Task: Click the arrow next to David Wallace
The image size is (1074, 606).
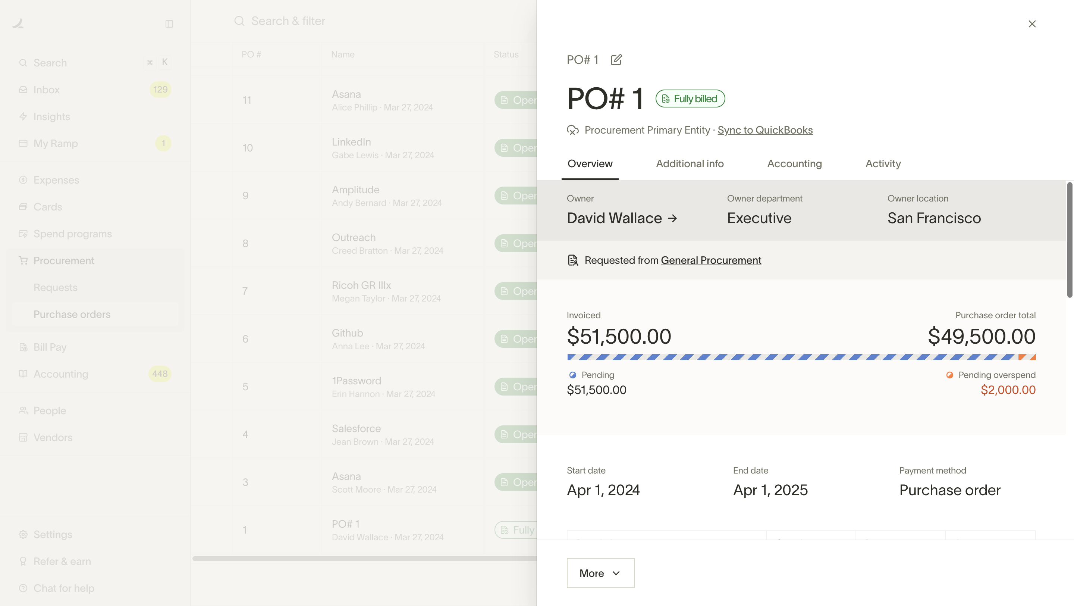Action: [x=672, y=218]
